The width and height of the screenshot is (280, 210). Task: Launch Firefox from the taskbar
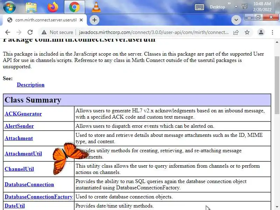[53, 7]
